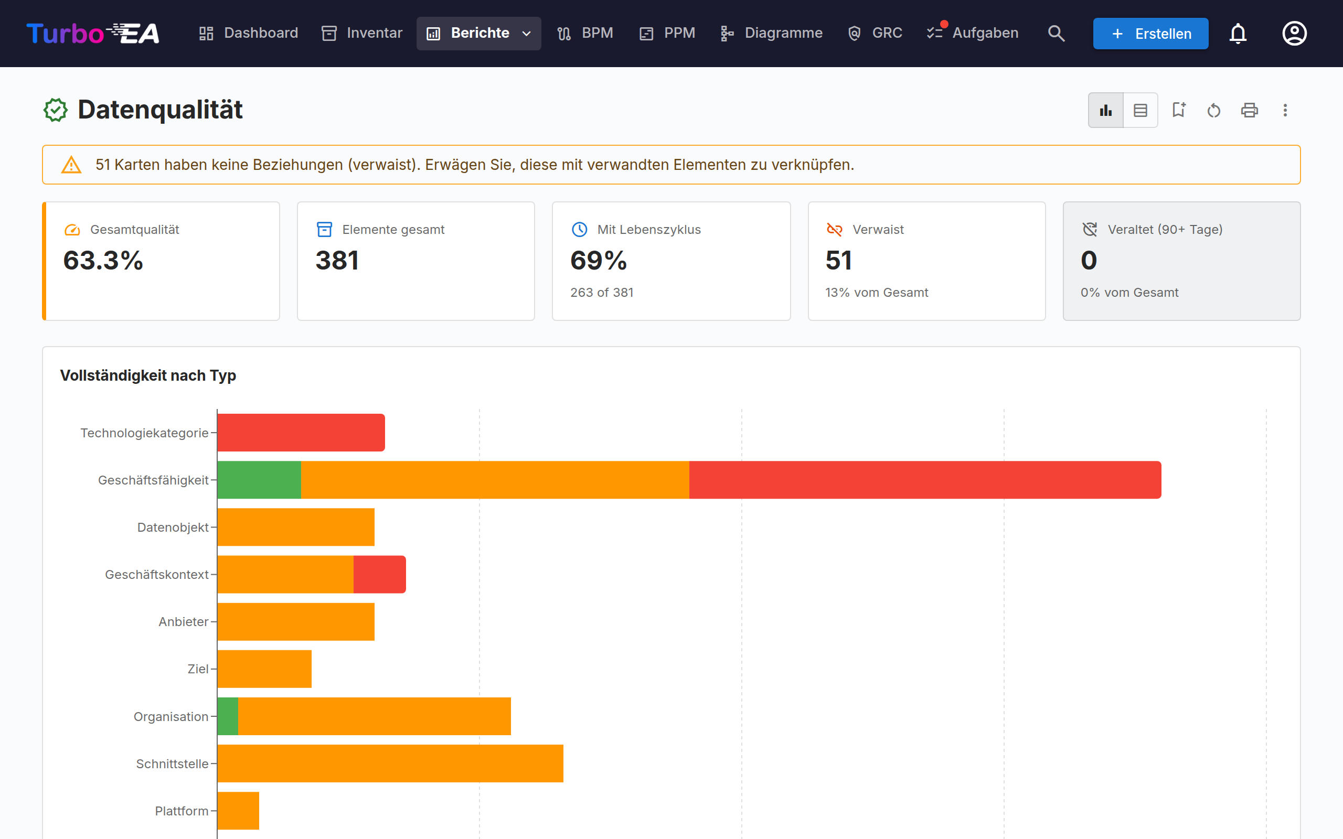Viewport: 1343px width, 839px height.
Task: Open the Verwaist metric card
Action: [927, 261]
